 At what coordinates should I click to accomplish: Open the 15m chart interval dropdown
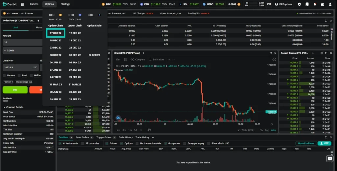(x=118, y=60)
